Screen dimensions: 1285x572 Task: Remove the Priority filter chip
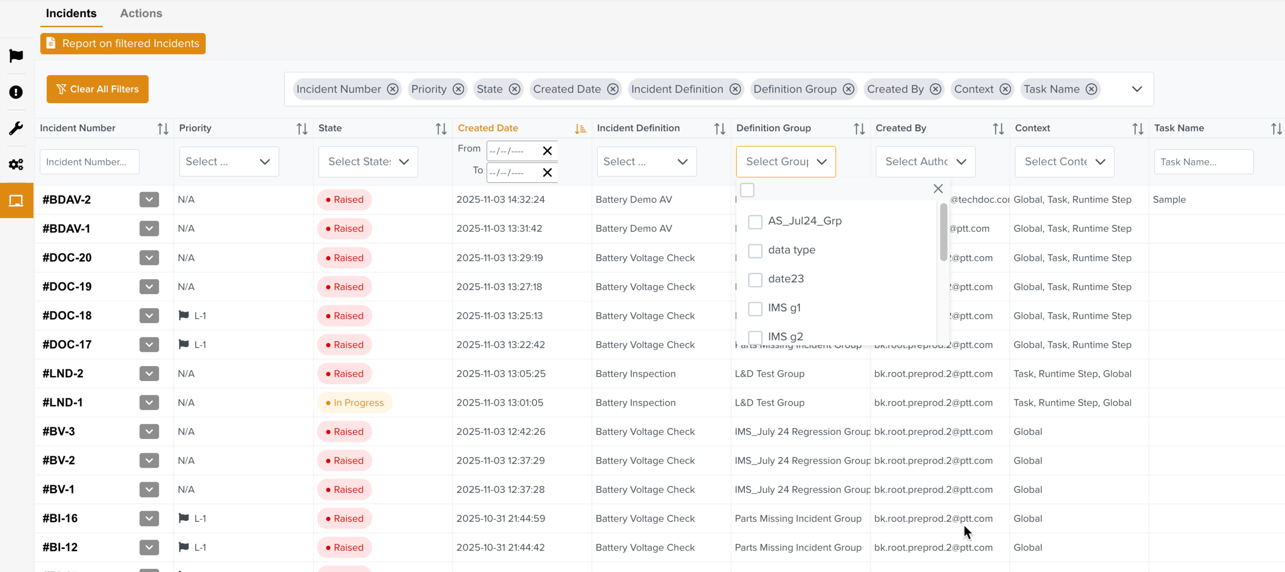point(458,89)
